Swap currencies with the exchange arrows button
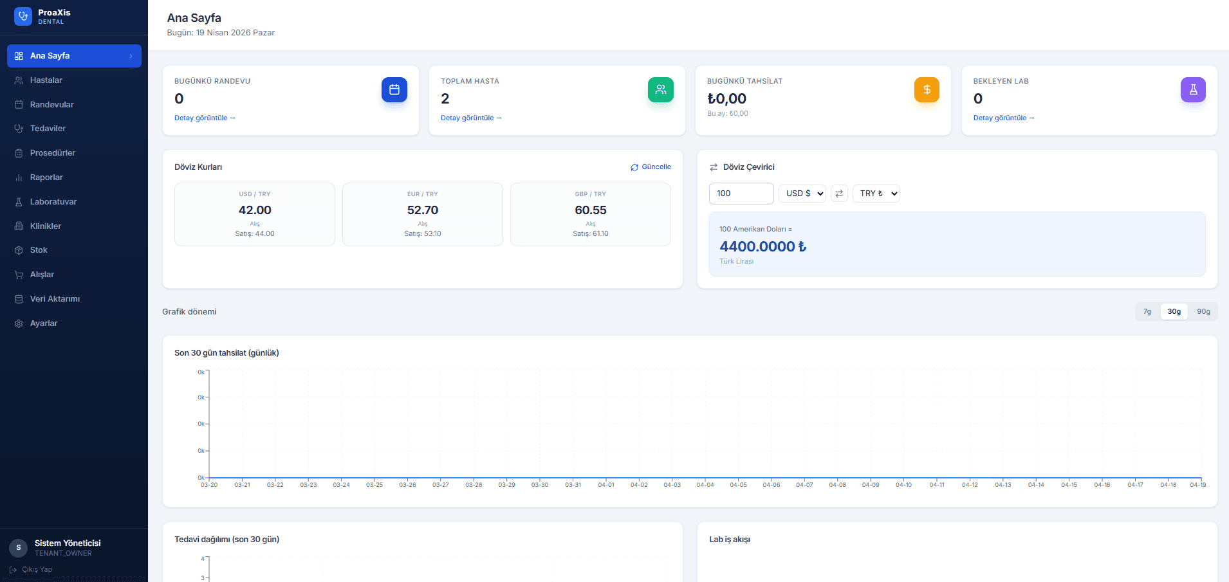 pyautogui.click(x=839, y=194)
